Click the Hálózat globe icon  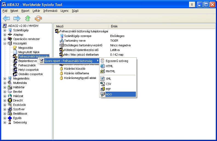coord(10,96)
